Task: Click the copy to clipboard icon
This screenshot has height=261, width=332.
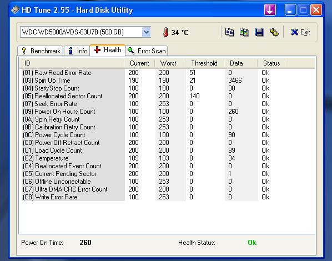Action: point(229,32)
